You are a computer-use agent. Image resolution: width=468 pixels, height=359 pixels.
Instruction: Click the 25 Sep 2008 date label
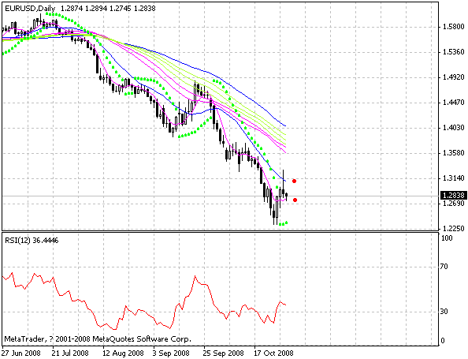(x=224, y=353)
